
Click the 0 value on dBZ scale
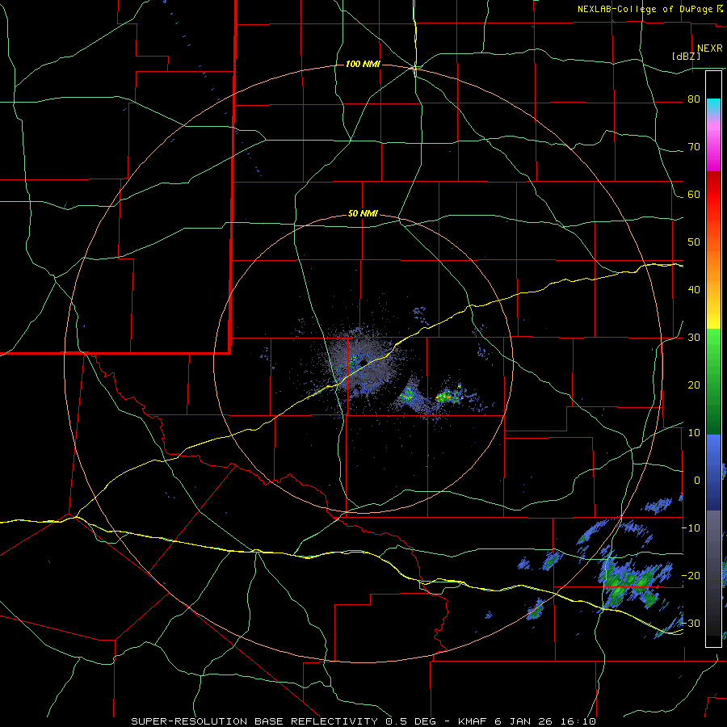point(697,481)
